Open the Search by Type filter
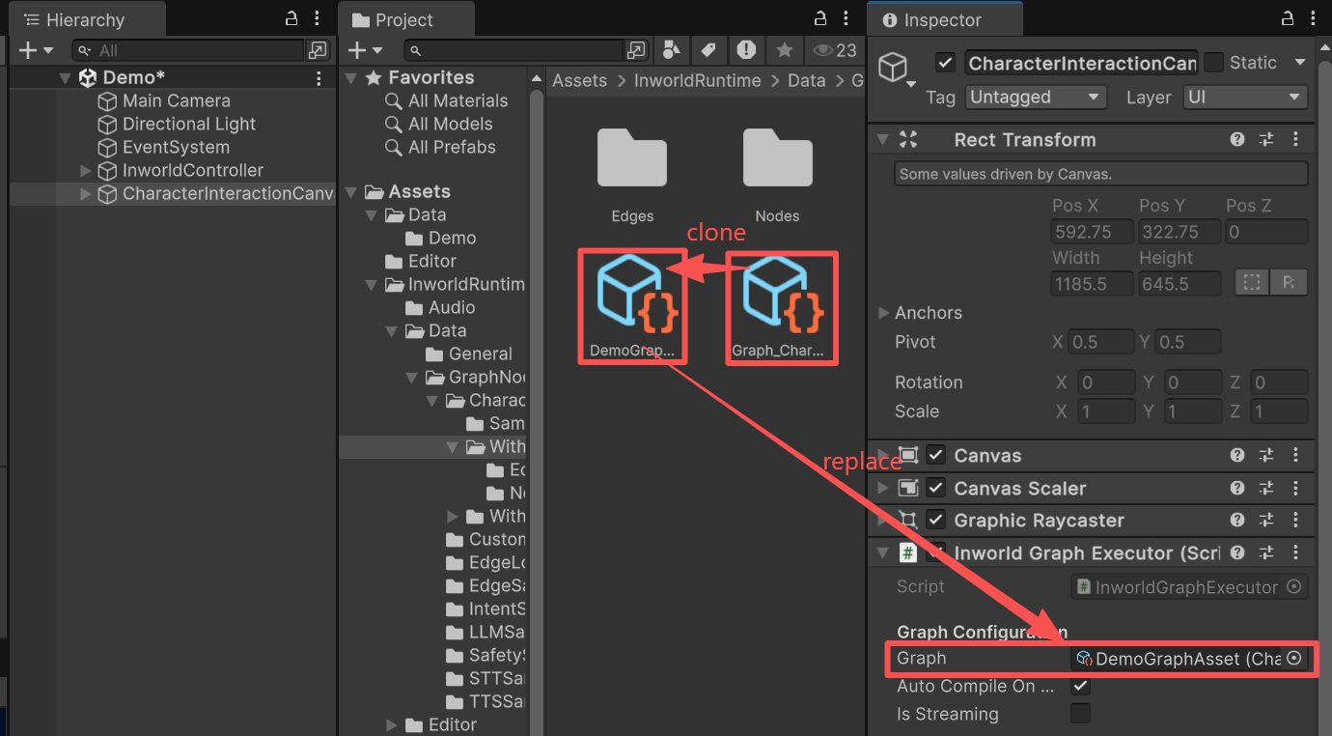The image size is (1332, 736). [x=672, y=50]
